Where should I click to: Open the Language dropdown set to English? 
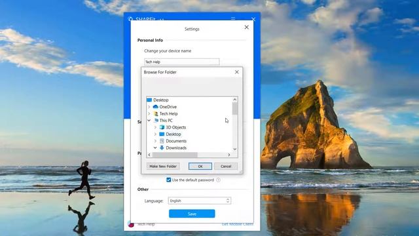click(x=199, y=201)
